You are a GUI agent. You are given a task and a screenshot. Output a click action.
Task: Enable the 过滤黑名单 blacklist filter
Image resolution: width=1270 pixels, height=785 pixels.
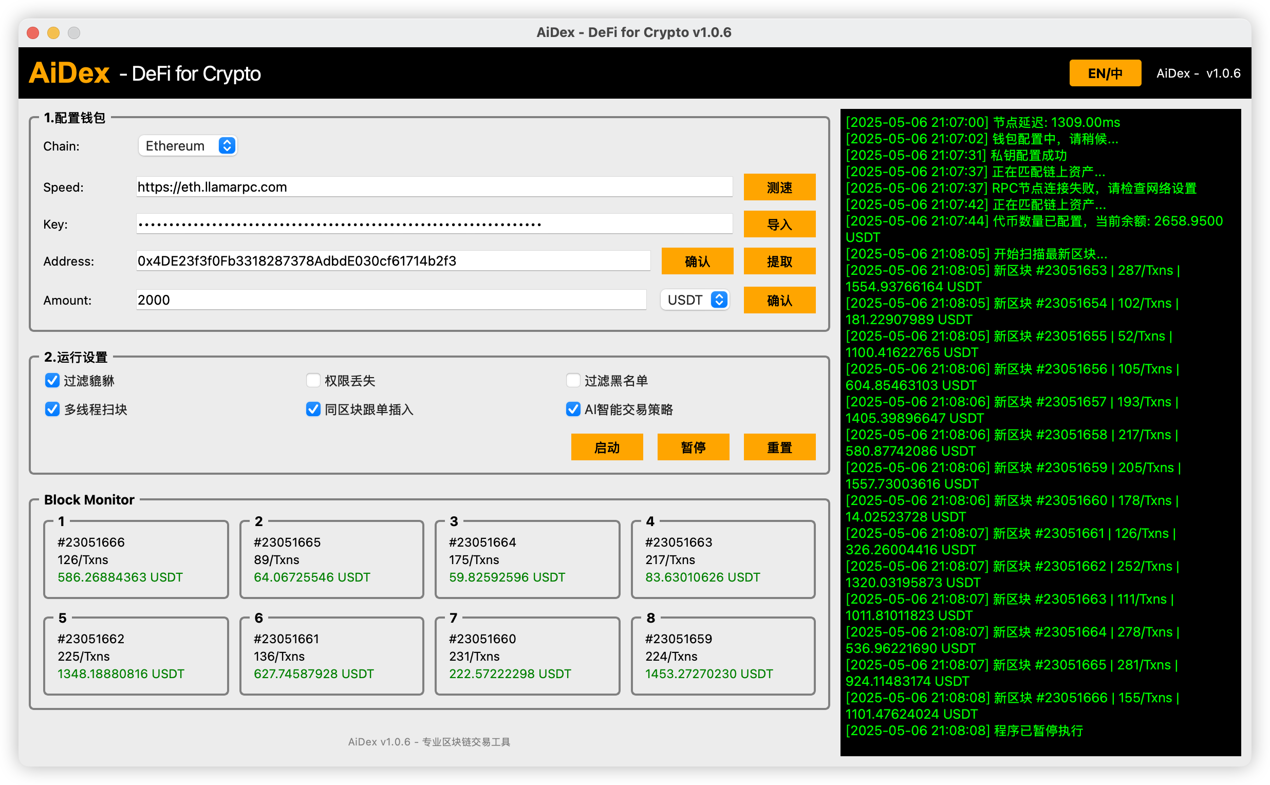(573, 381)
